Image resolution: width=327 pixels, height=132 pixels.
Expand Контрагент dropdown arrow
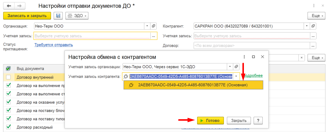(307, 26)
